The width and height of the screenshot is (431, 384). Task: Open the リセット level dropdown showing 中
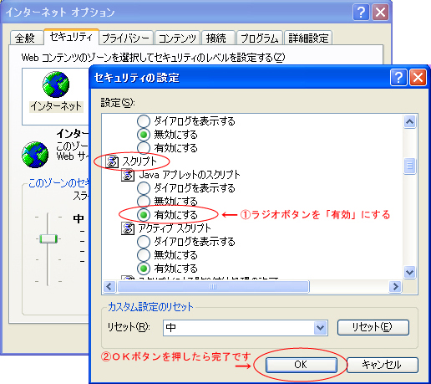320,328
